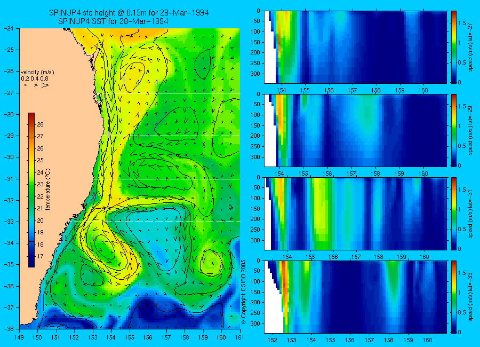Click the speed colorbar beside the lat=-33 panel

tap(454, 297)
